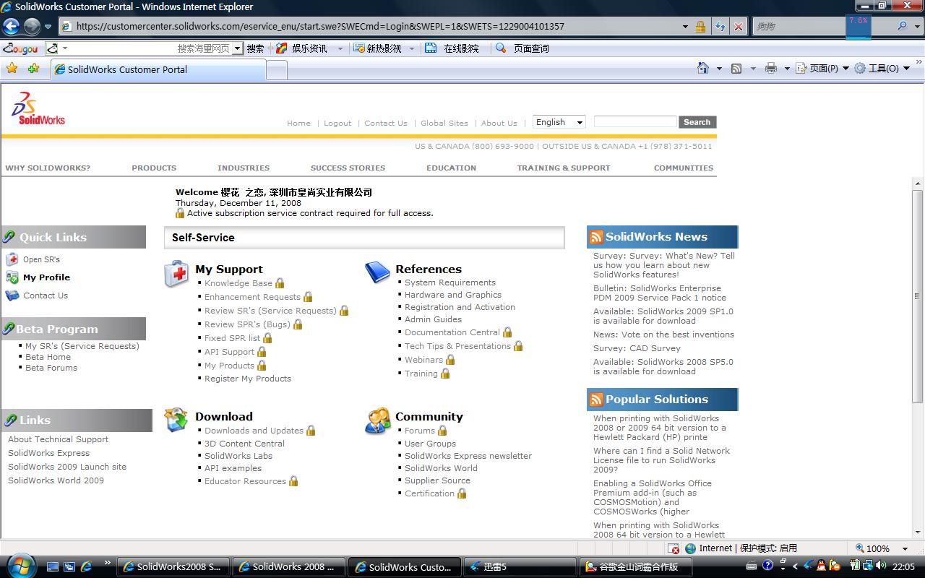Open the address bar history dropdown
This screenshot has width=925, height=578.
(x=686, y=27)
